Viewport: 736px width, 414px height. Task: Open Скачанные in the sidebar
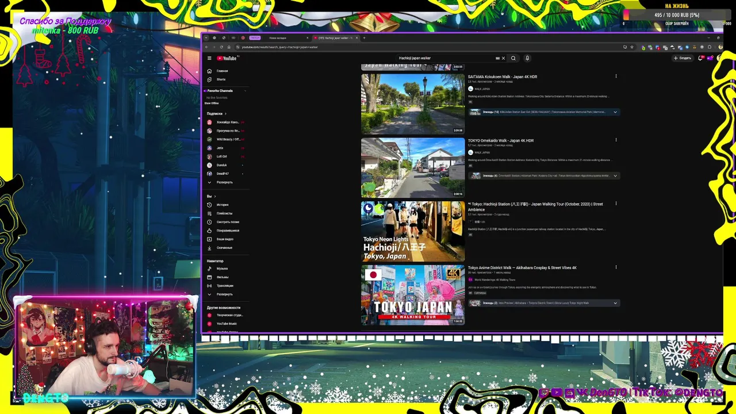pyautogui.click(x=224, y=248)
